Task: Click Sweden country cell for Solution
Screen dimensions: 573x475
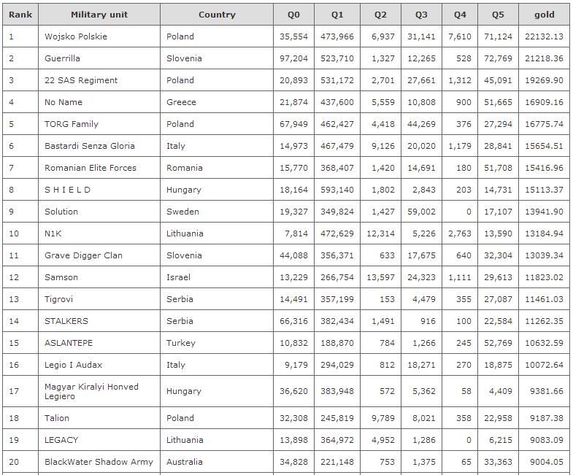Action: (x=182, y=212)
